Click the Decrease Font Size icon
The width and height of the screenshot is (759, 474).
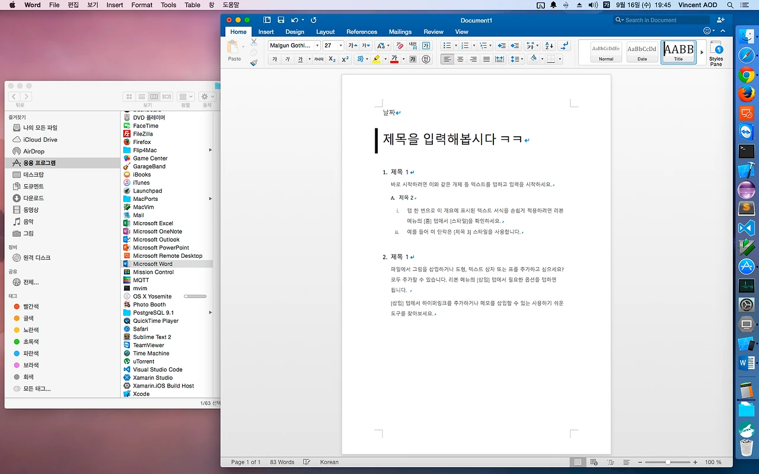(x=366, y=46)
